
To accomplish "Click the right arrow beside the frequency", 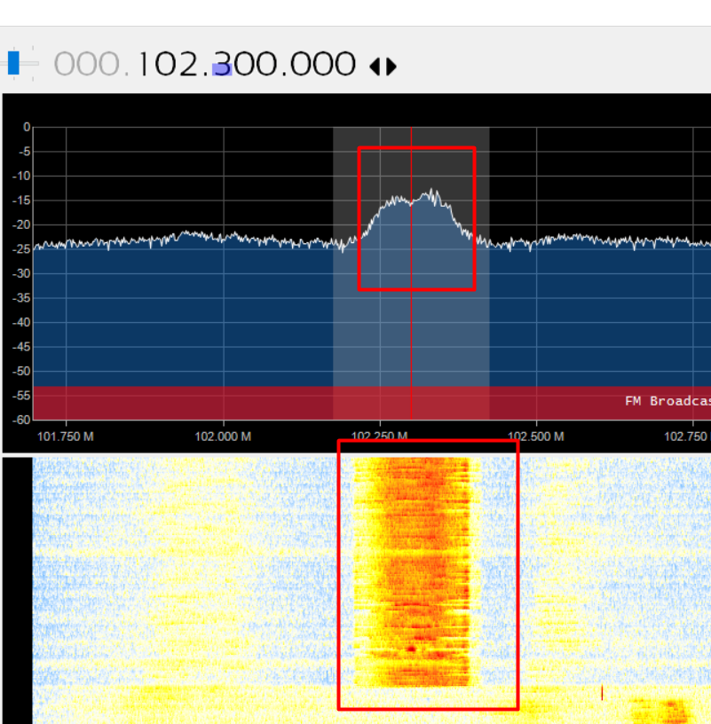I will pos(391,67).
